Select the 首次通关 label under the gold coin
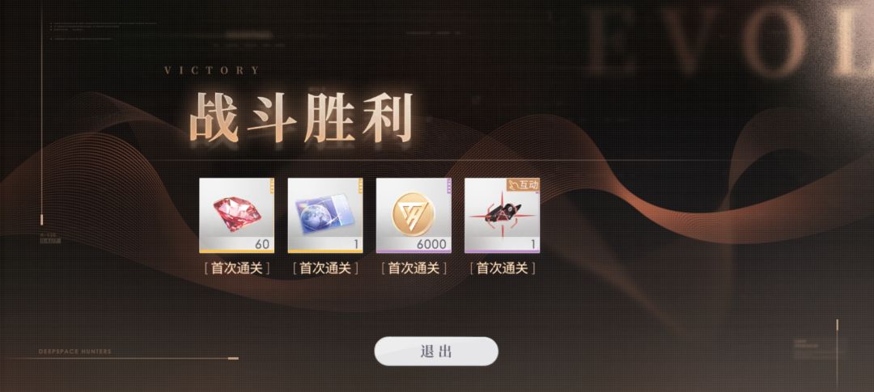Screen dimensions: 874x392 414,268
